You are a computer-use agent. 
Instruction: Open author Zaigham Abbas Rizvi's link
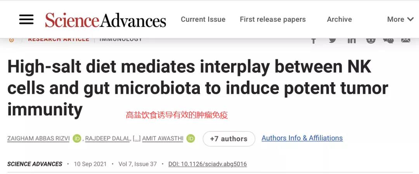coord(38,139)
